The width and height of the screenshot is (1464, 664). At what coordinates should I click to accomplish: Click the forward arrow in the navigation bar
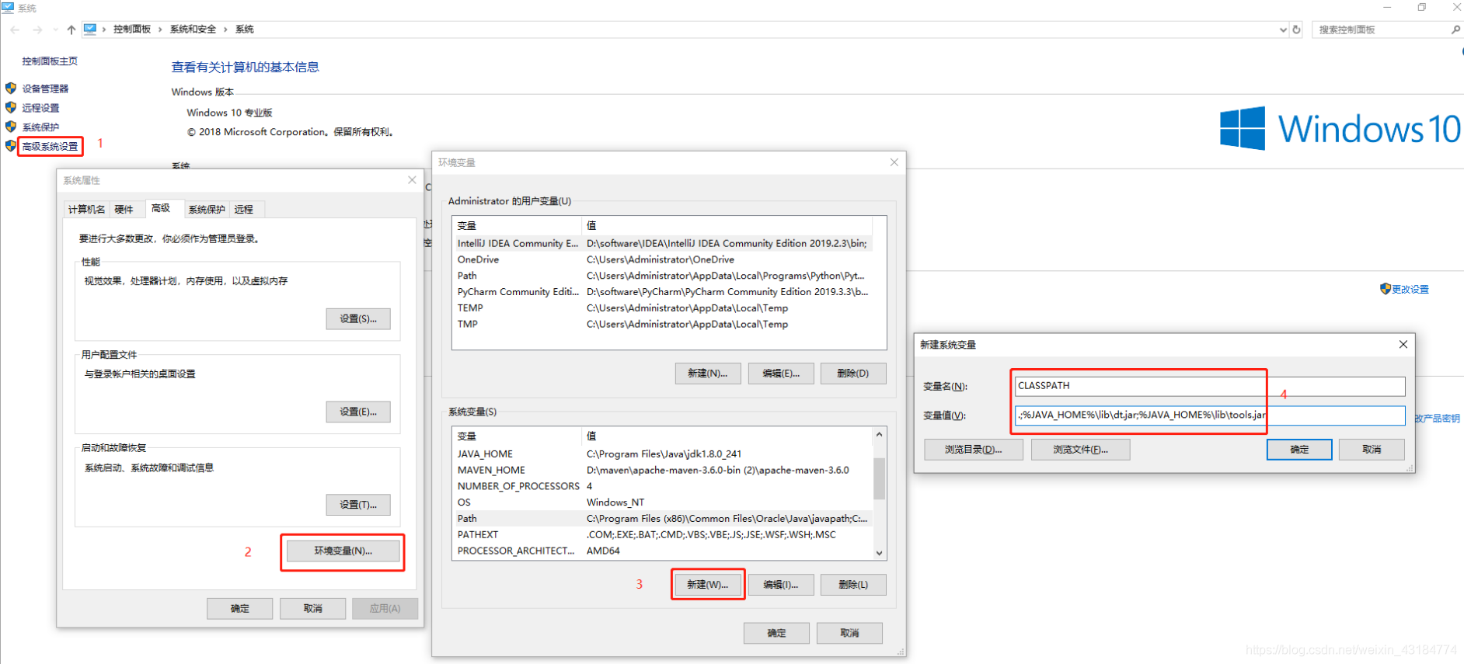click(x=37, y=30)
